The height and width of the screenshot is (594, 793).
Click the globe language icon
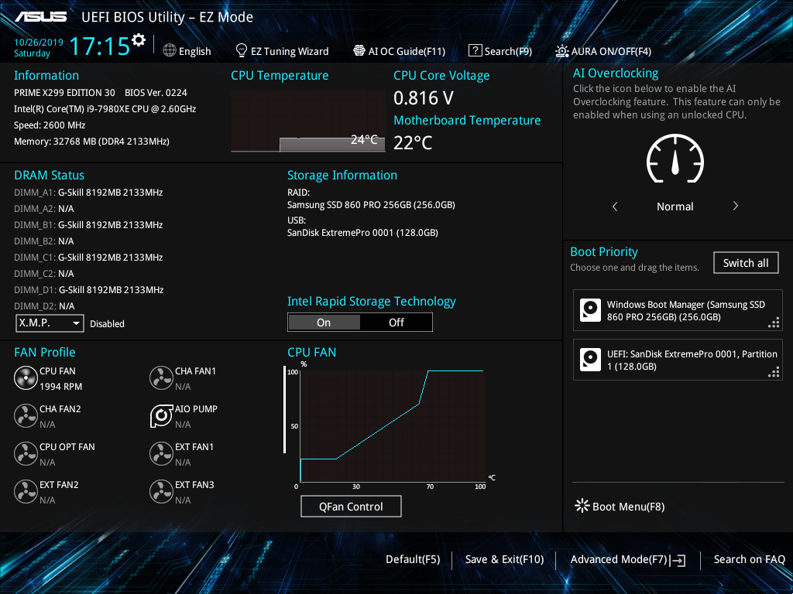(x=170, y=50)
